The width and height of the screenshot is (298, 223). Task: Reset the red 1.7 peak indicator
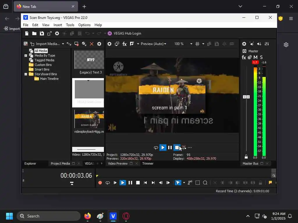click(255, 62)
